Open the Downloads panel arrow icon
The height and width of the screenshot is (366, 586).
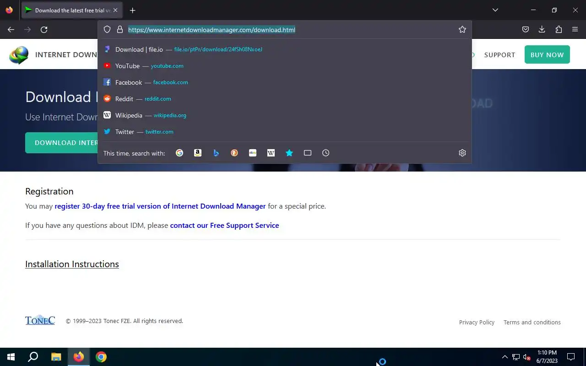coord(542,30)
